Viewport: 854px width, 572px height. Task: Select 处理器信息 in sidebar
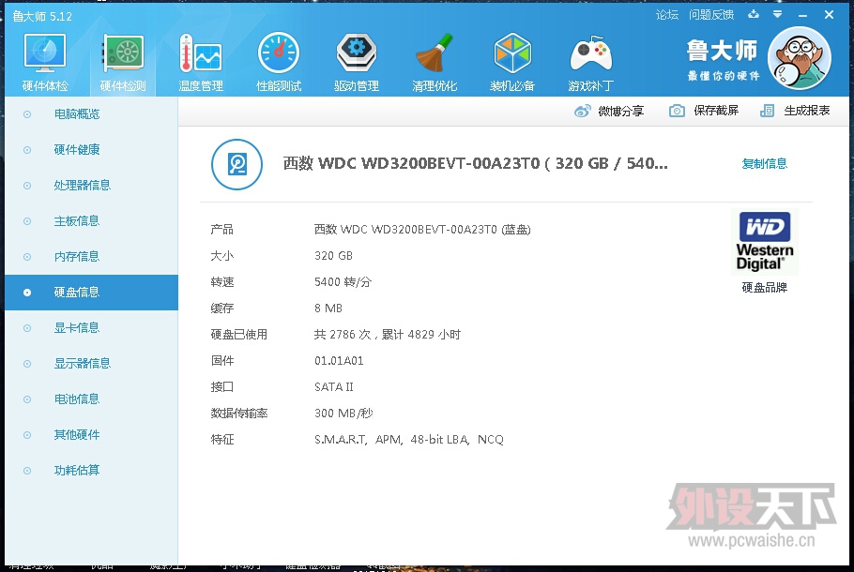92,186
